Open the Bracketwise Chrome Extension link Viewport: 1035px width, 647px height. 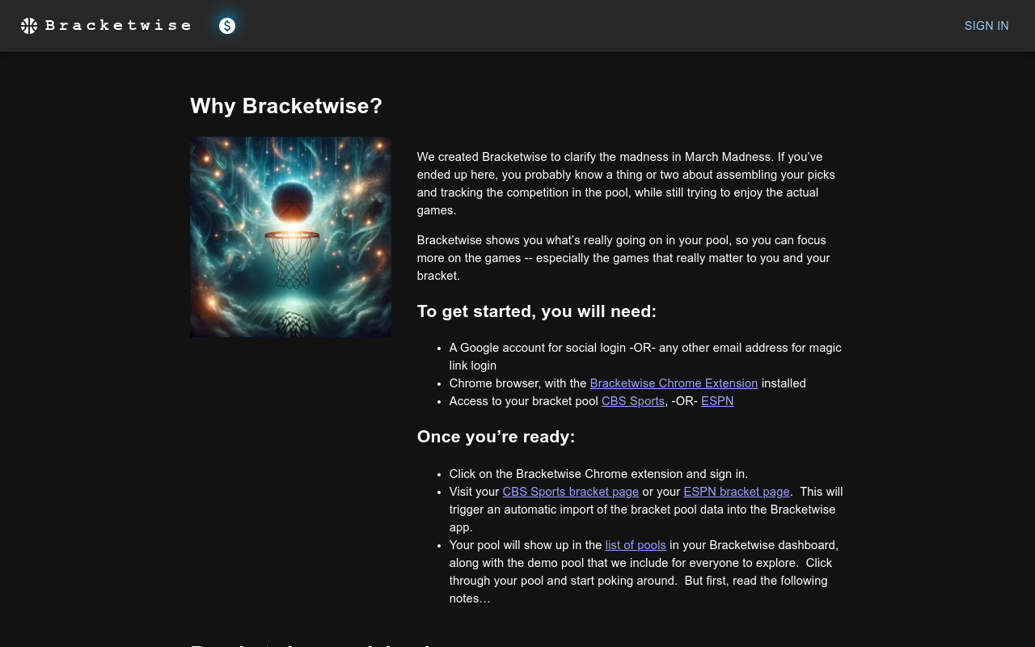(674, 383)
